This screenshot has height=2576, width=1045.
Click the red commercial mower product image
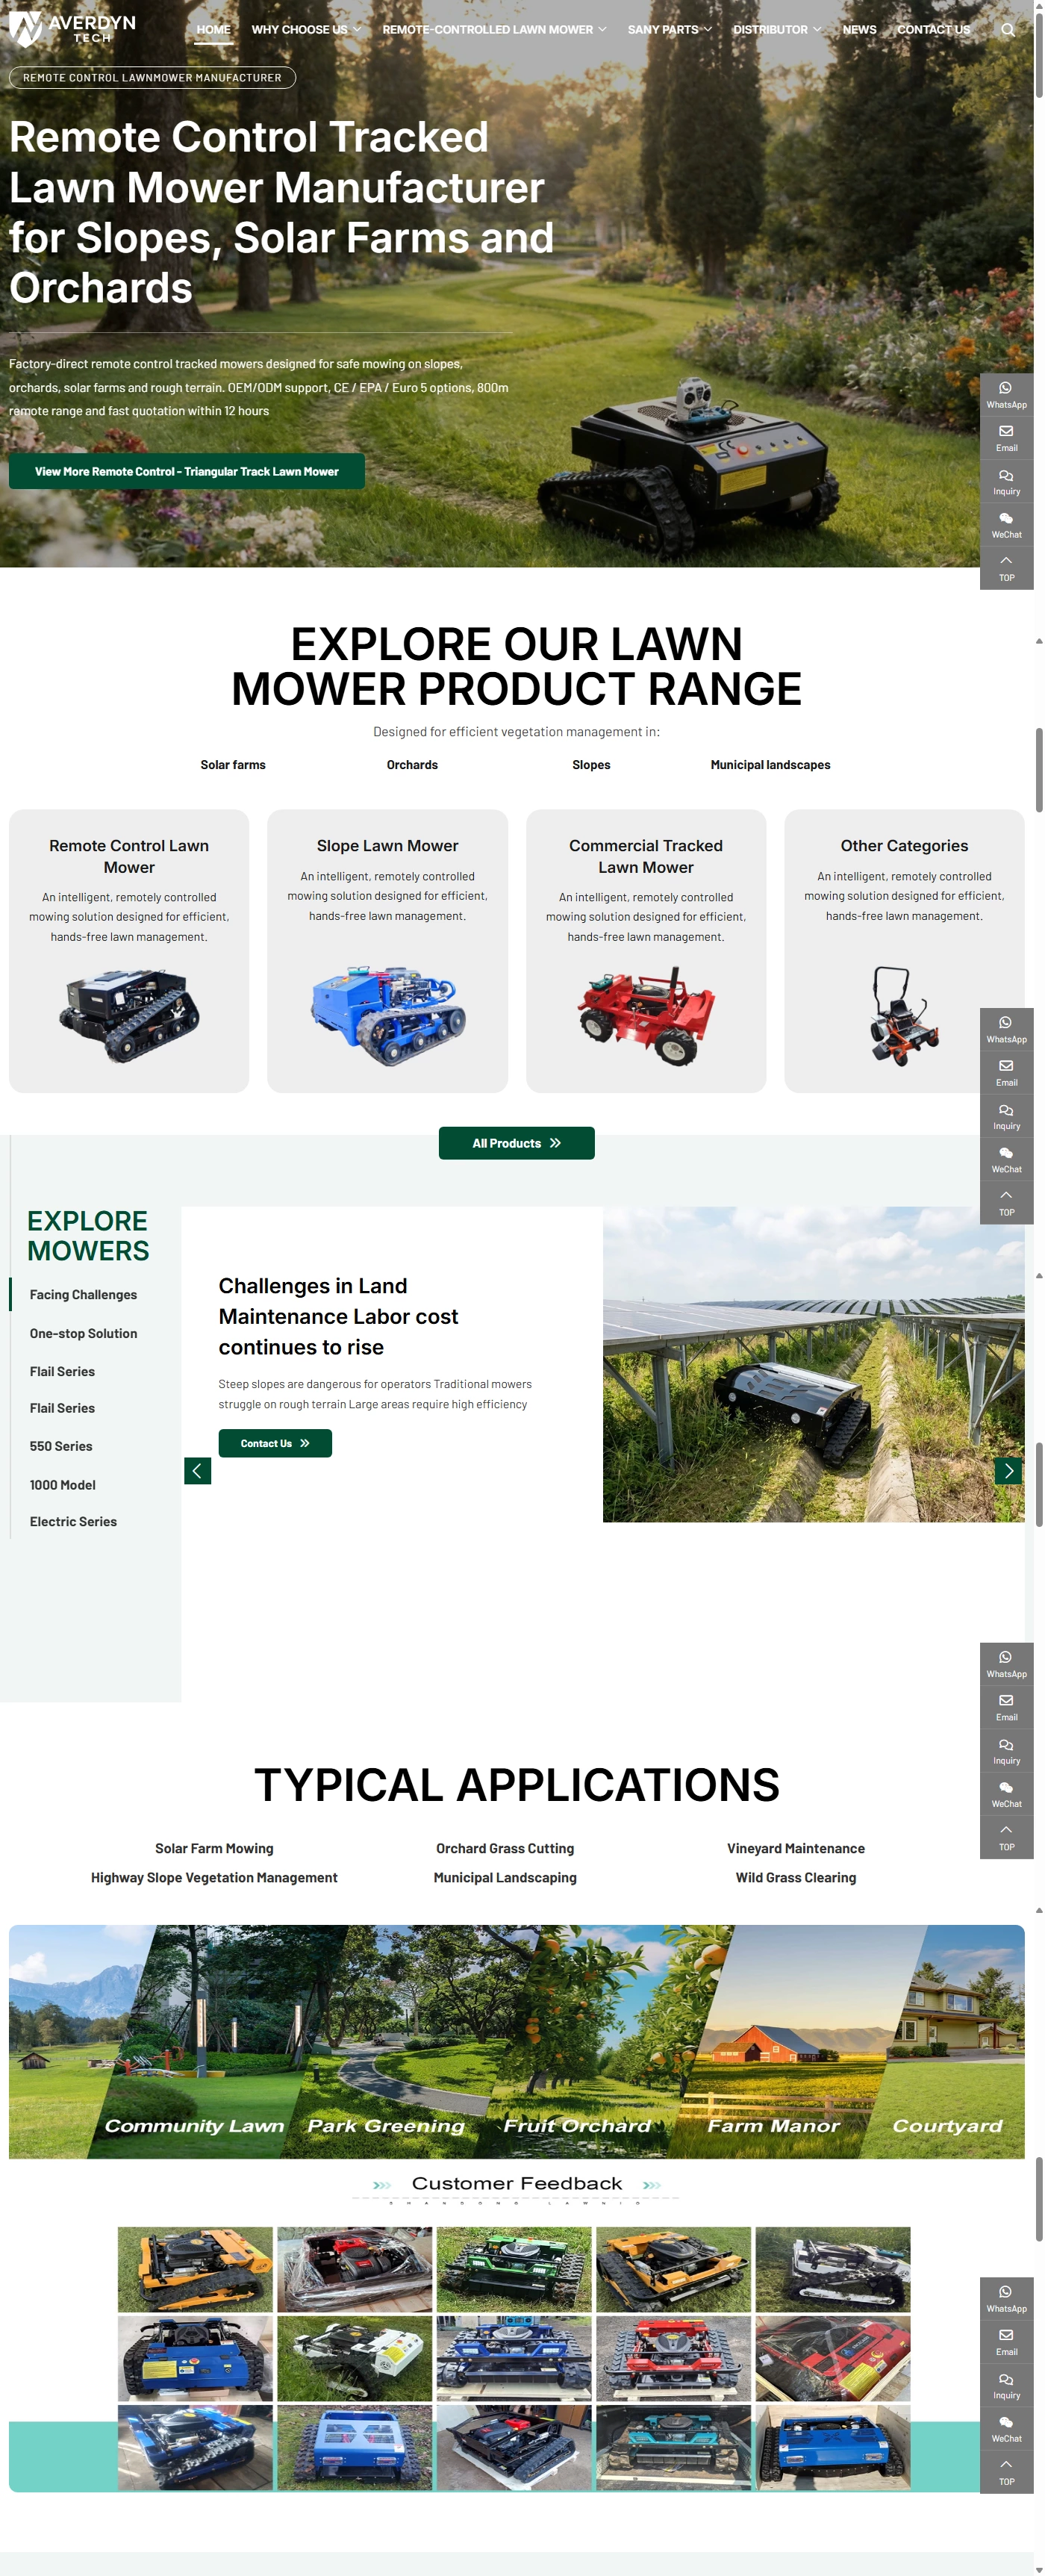pyautogui.click(x=646, y=1015)
